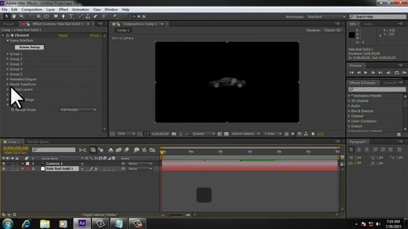Select the Type text tool

coord(71,17)
